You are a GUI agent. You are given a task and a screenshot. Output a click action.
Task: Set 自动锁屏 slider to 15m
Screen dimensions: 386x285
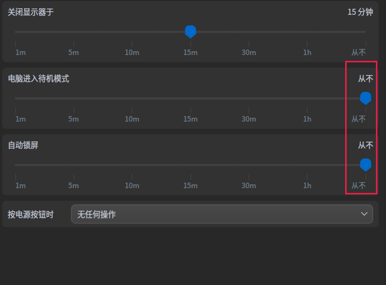pos(191,165)
